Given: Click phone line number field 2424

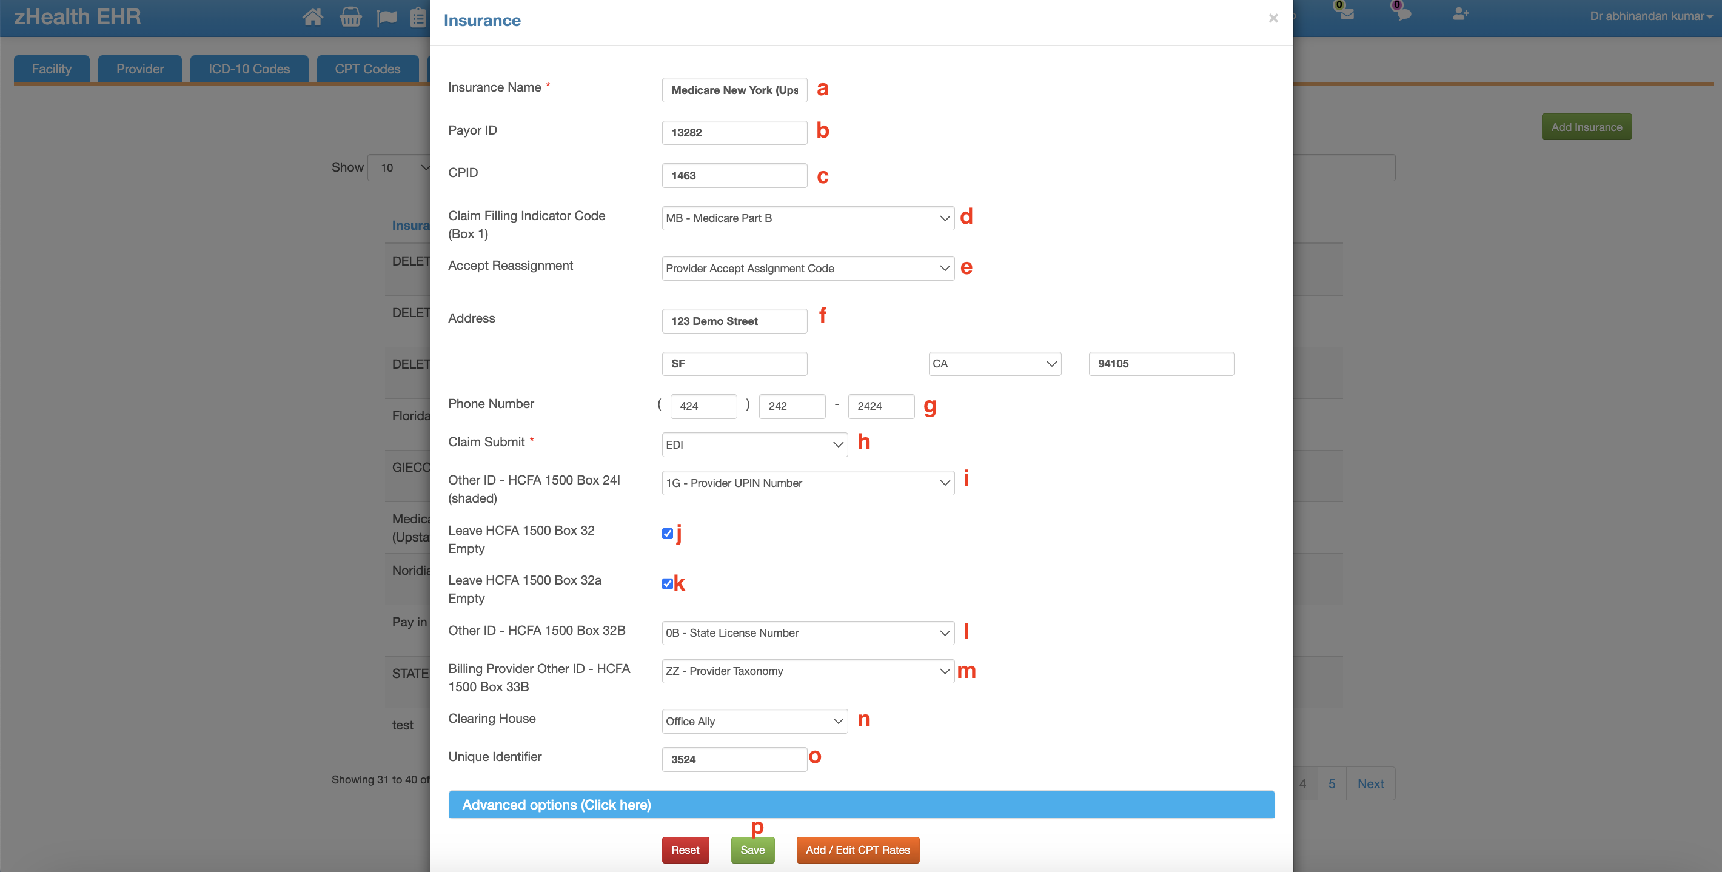Looking at the screenshot, I should [x=881, y=406].
